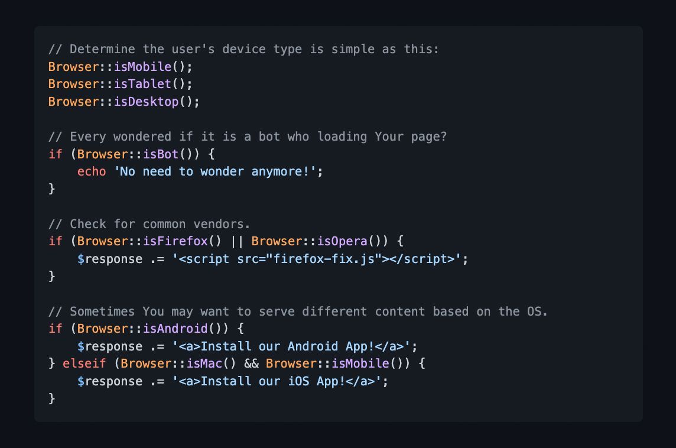
Task: Click the || operator between isFirefox and isOpera
Action: click(x=237, y=241)
